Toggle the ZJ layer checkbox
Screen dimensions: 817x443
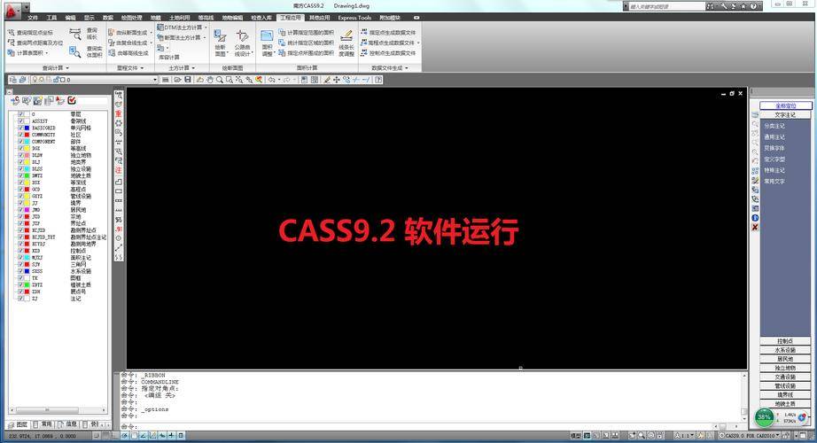tap(21, 299)
